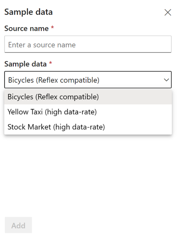The height and width of the screenshot is (238, 177).
Task: Click the Add button
Action: tap(18, 225)
